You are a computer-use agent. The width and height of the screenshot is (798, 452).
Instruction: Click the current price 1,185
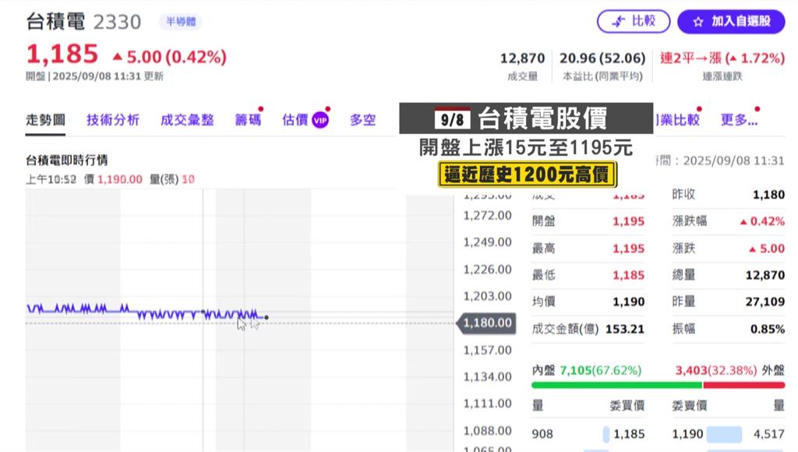pos(62,55)
